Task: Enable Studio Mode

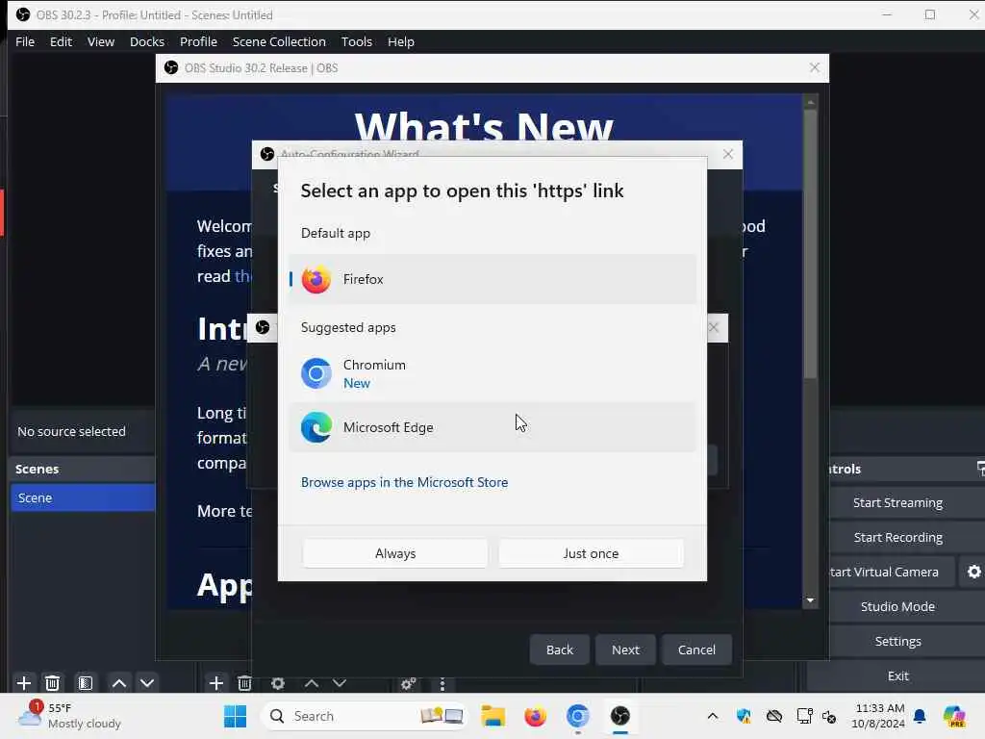Action: (x=897, y=606)
